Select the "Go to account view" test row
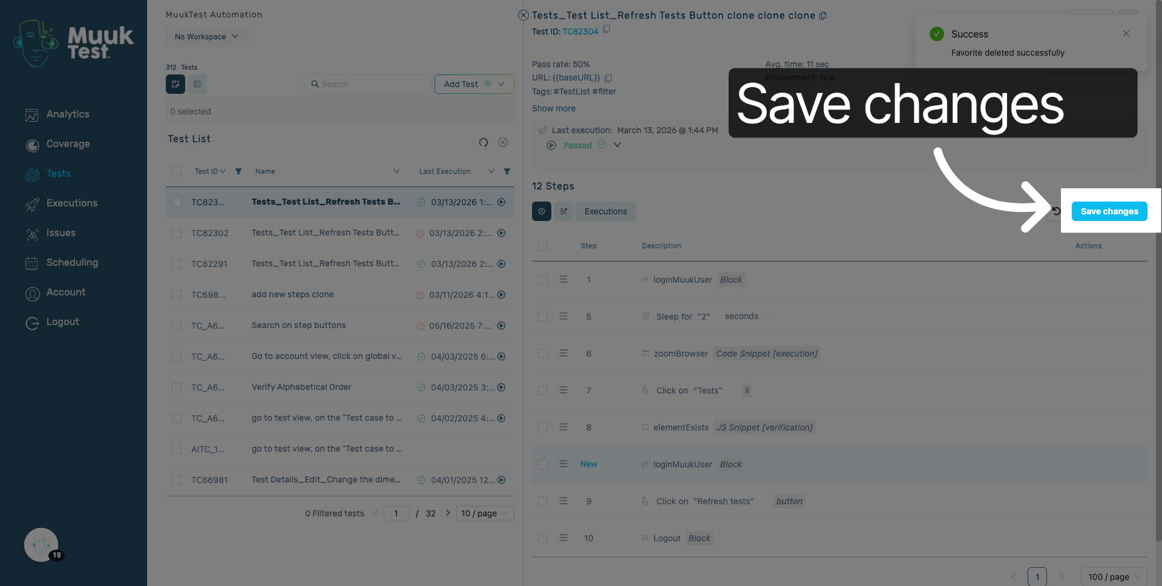 340,357
